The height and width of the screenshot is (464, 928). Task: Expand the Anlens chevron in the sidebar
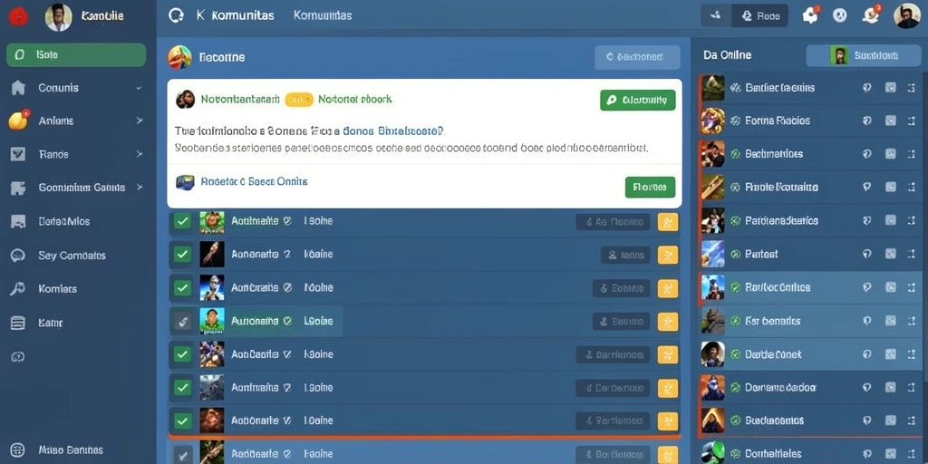[x=139, y=121]
